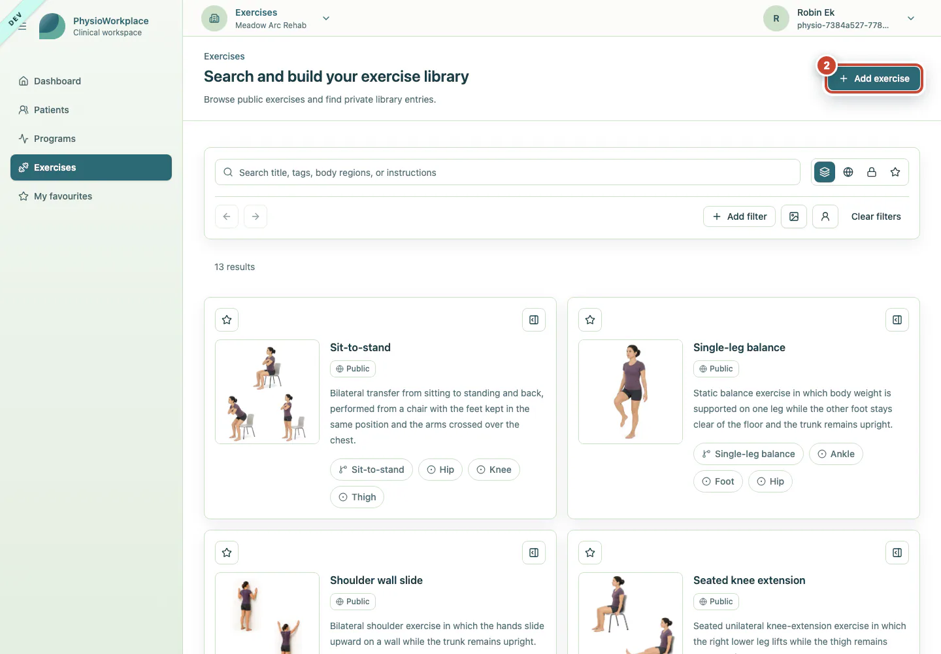Click the Robin Ek avatar
The height and width of the screenshot is (654, 941).
[776, 18]
